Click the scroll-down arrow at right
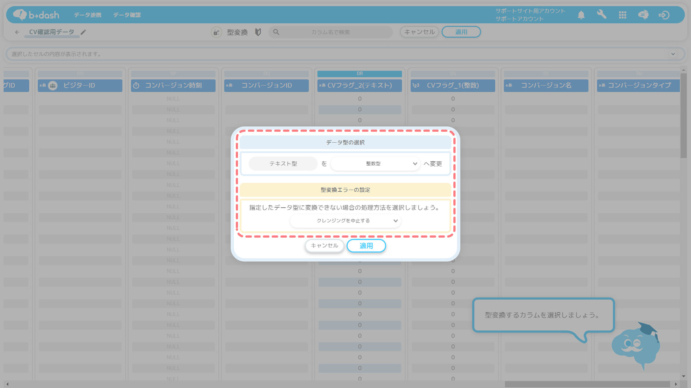Viewport: 691px width, 388px height. (x=683, y=376)
